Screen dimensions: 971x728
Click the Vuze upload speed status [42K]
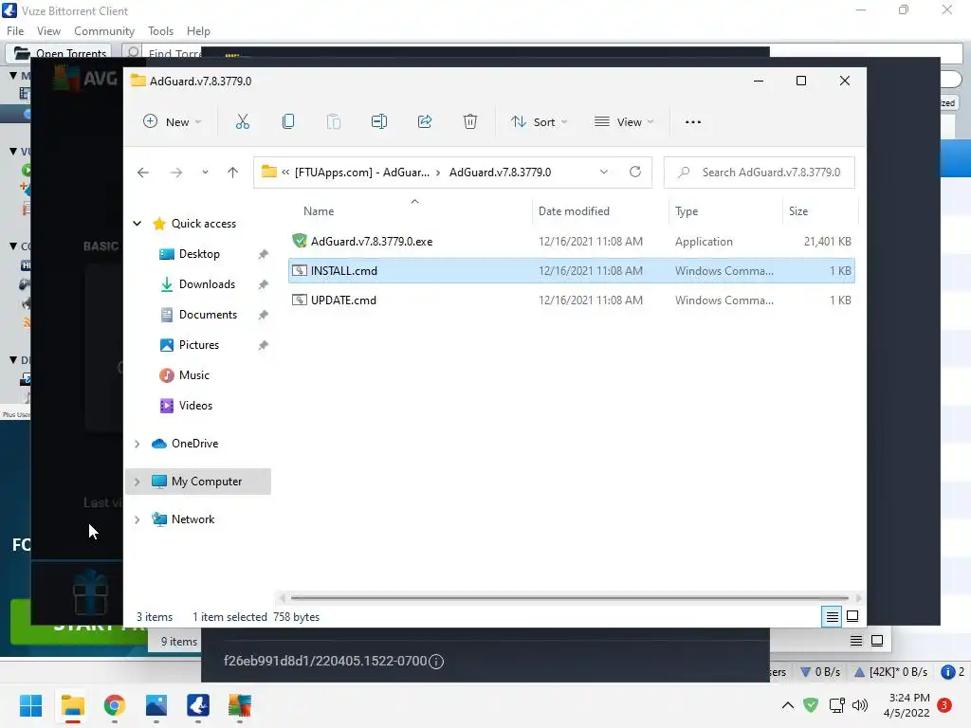(890, 672)
